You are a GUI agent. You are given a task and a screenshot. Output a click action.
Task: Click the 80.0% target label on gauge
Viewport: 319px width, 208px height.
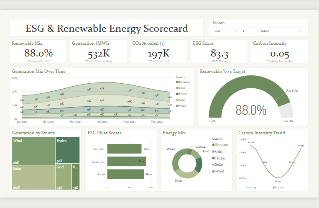click(292, 91)
